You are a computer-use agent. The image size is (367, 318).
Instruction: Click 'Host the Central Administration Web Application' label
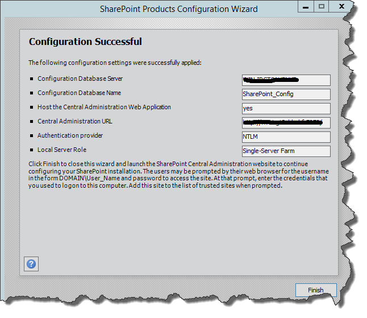pyautogui.click(x=104, y=107)
